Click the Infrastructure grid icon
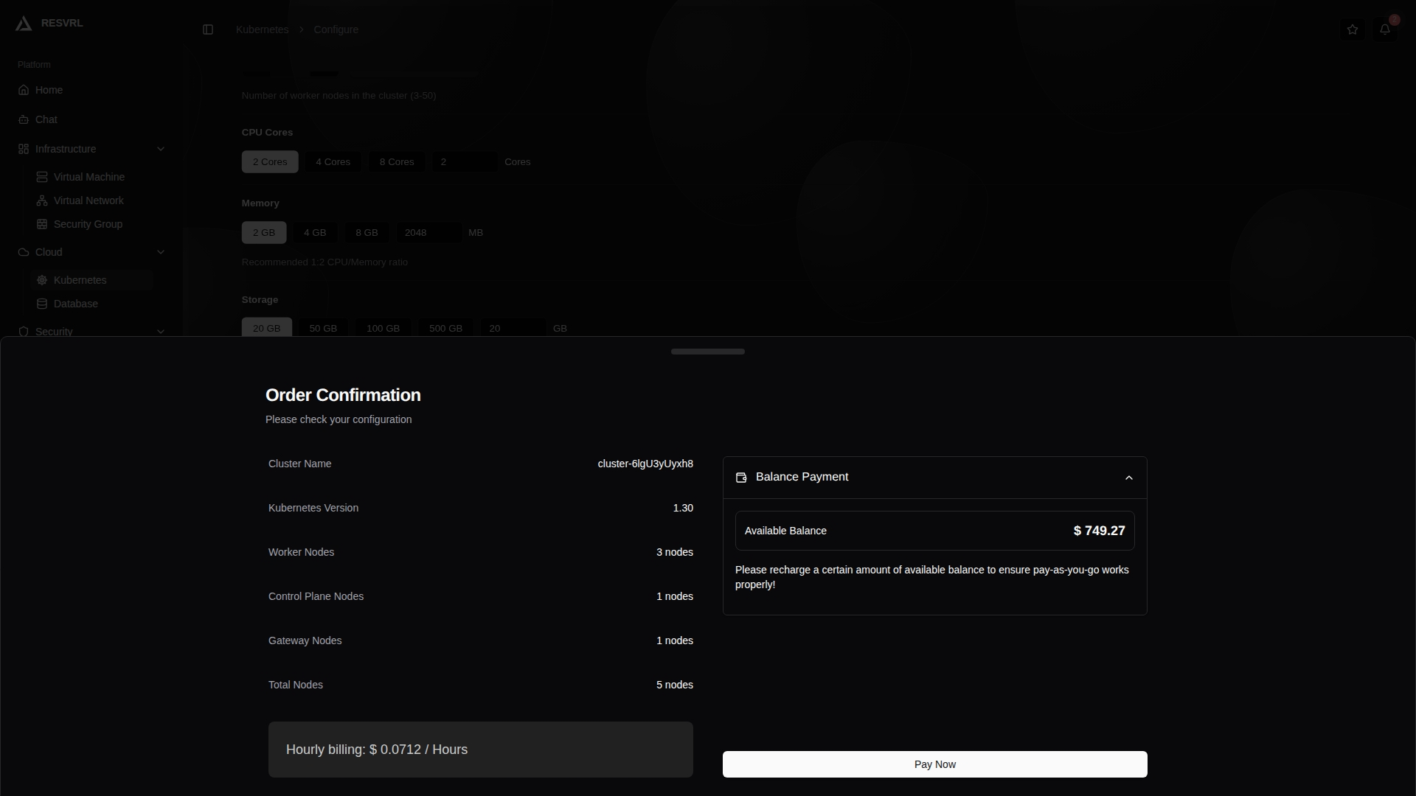Image resolution: width=1416 pixels, height=796 pixels. [x=24, y=149]
